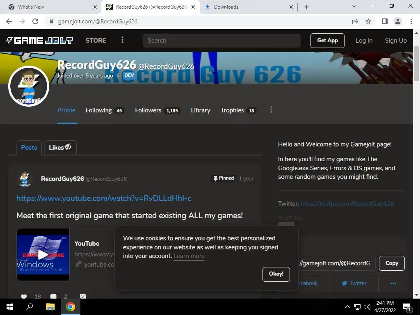Open the notification center icon

[407, 307]
